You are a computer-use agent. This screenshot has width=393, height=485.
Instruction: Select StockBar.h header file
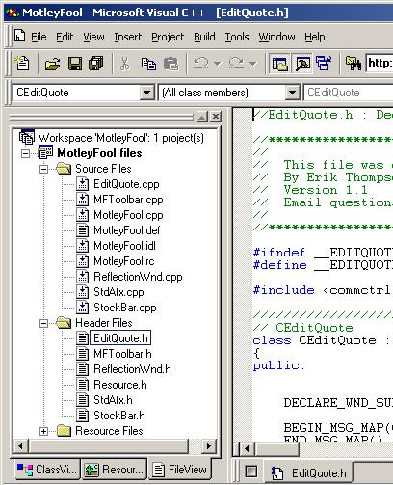coord(119,416)
